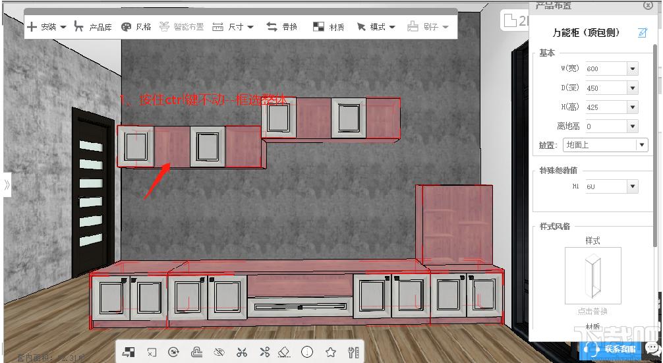Open the 产品库 product library
Screen dimensions: 663x363
click(93, 26)
